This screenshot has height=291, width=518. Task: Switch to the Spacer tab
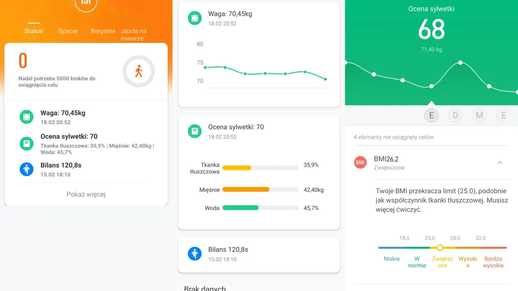coord(68,31)
